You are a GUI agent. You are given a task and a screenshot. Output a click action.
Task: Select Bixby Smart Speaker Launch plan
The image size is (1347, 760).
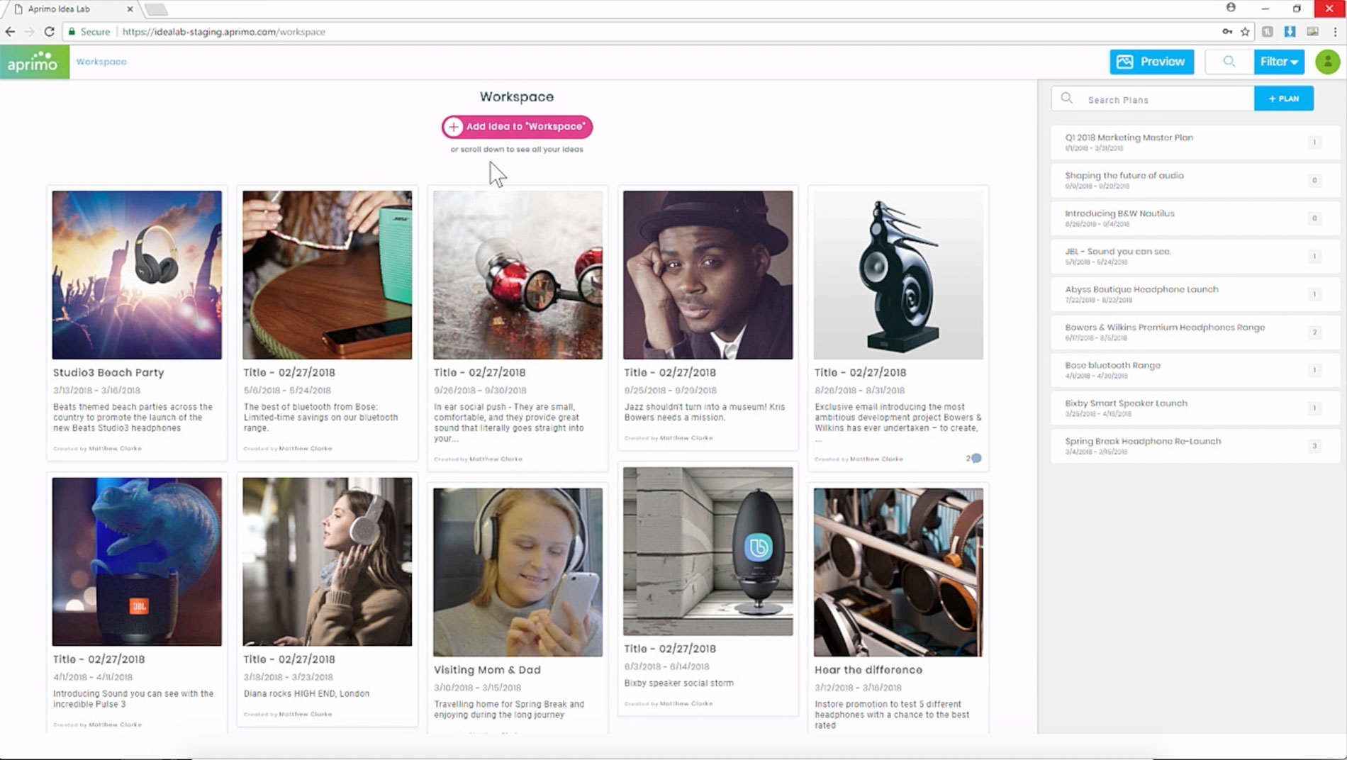coord(1195,408)
